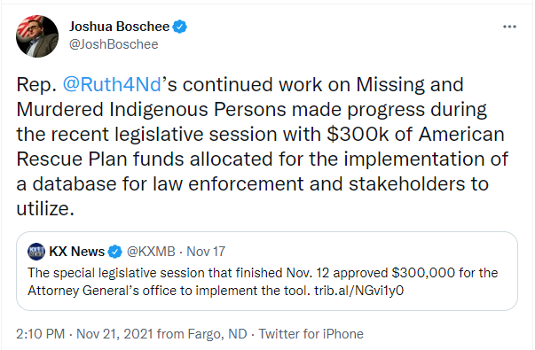Open the @KXMB handle in quoted tweet
Image resolution: width=535 pixels, height=350 pixels.
point(151,252)
